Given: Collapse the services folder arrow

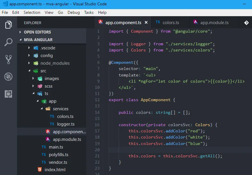Looking at the screenshot, I should click(42, 109).
